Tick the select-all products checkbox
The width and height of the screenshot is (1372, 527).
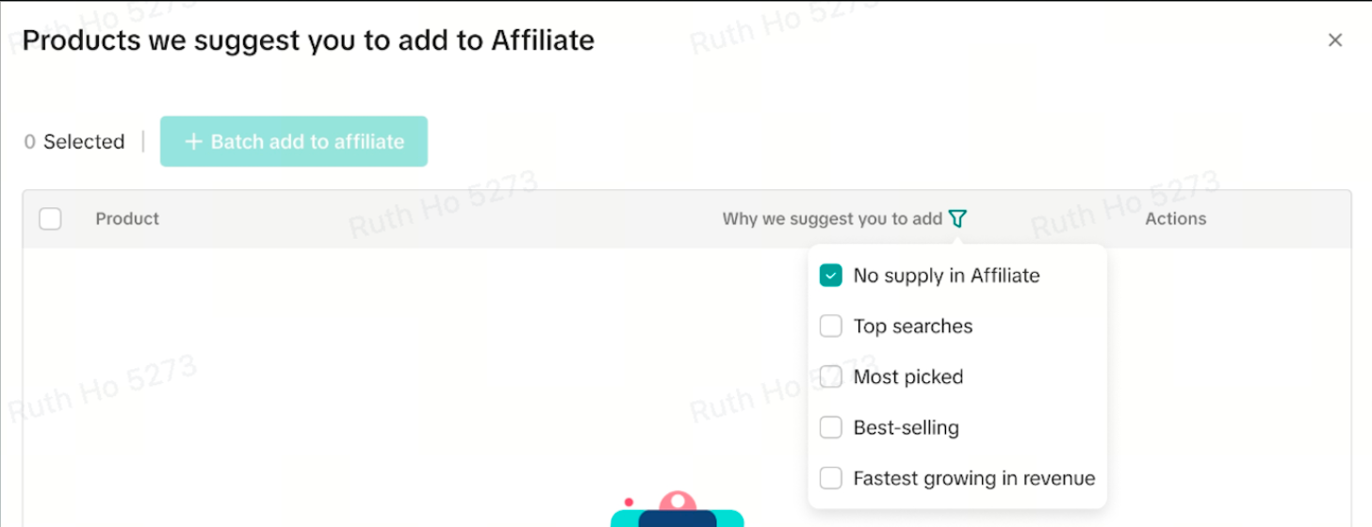[x=51, y=219]
